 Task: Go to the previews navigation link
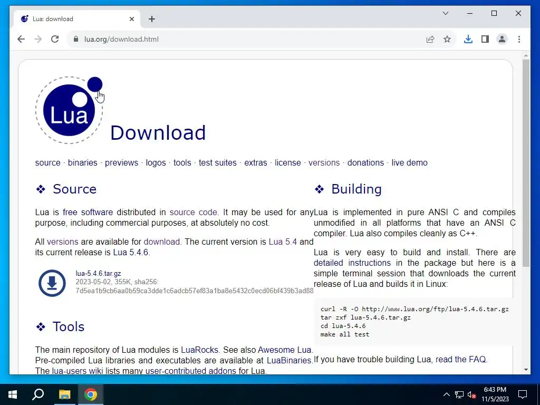coord(122,162)
